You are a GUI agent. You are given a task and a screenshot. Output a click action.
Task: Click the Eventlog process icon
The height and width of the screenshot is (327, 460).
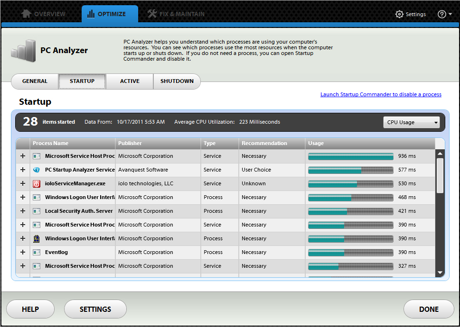click(x=37, y=252)
